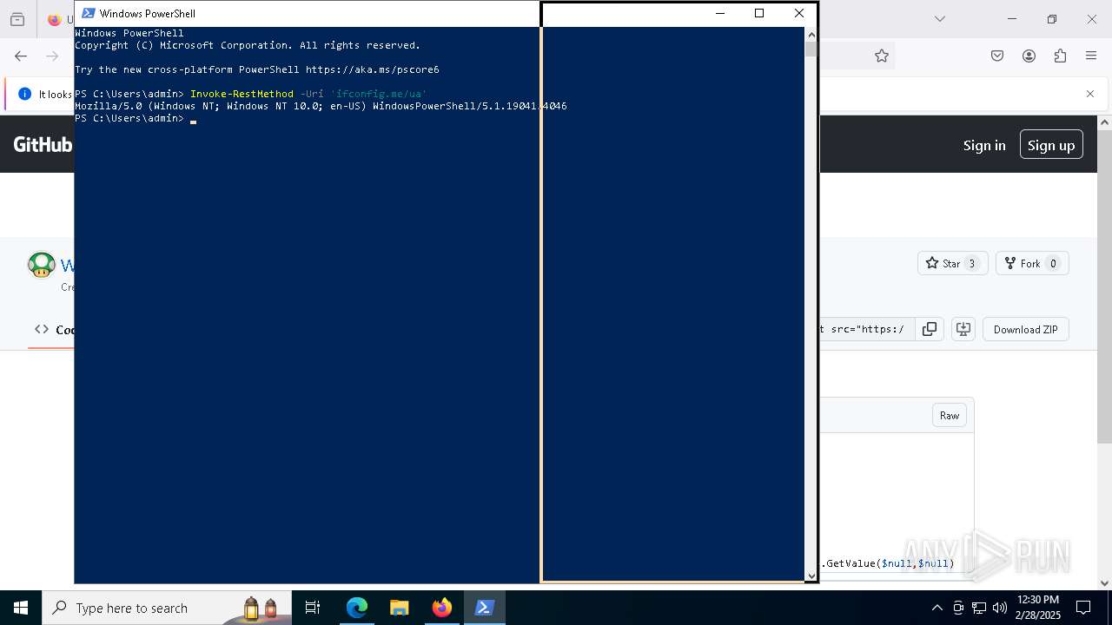
Task: Click the taskbar clock and date
Action: pos(1038,608)
